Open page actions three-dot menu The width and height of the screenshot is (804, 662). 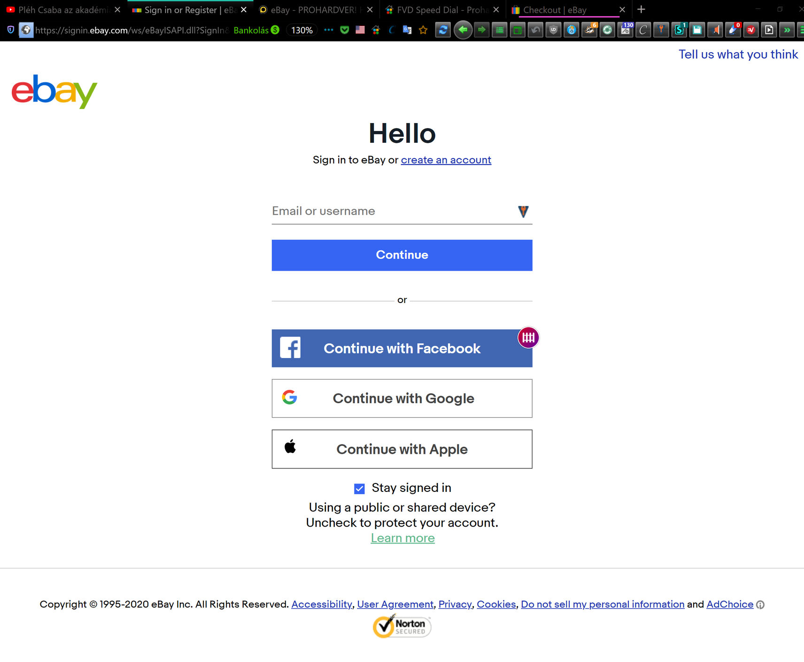point(328,30)
